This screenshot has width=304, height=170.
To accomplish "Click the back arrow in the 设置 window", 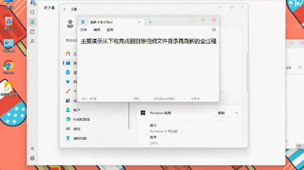I will pos(65,9).
